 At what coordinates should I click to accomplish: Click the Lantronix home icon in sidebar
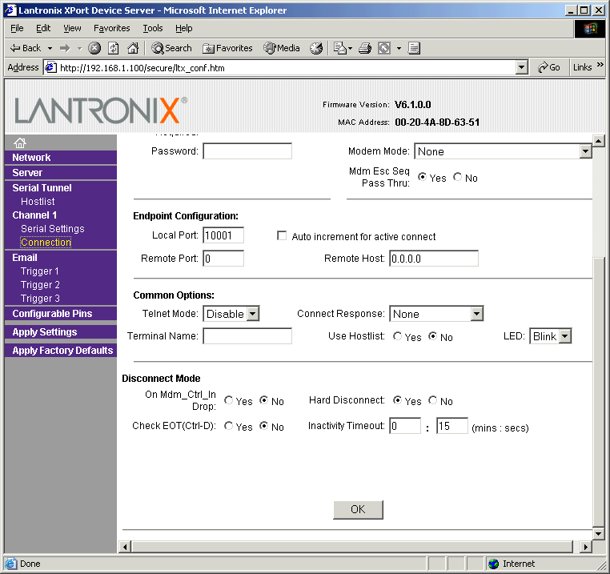point(20,142)
